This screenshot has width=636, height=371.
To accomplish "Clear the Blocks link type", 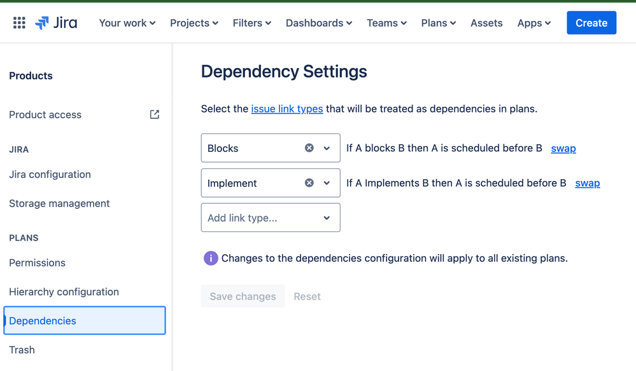I will click(309, 148).
